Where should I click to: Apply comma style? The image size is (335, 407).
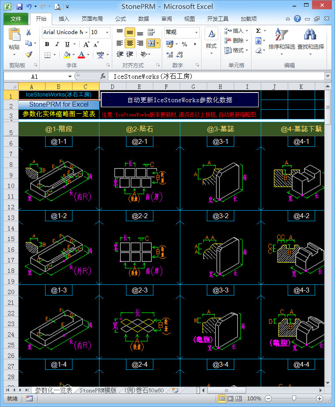(x=195, y=44)
